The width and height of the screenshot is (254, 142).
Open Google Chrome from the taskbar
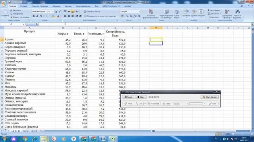(x=25, y=138)
